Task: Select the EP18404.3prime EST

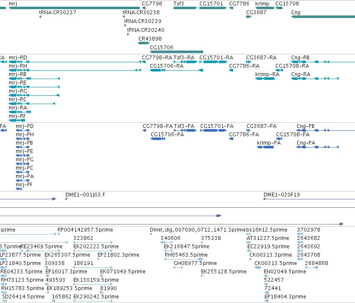Action: click(x=267, y=301)
